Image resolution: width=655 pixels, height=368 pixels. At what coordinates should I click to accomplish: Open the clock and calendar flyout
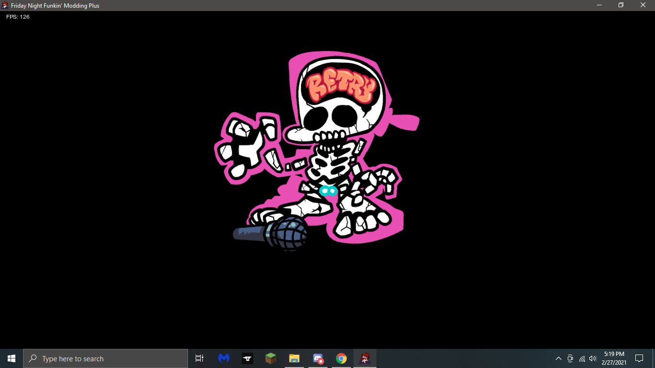614,358
